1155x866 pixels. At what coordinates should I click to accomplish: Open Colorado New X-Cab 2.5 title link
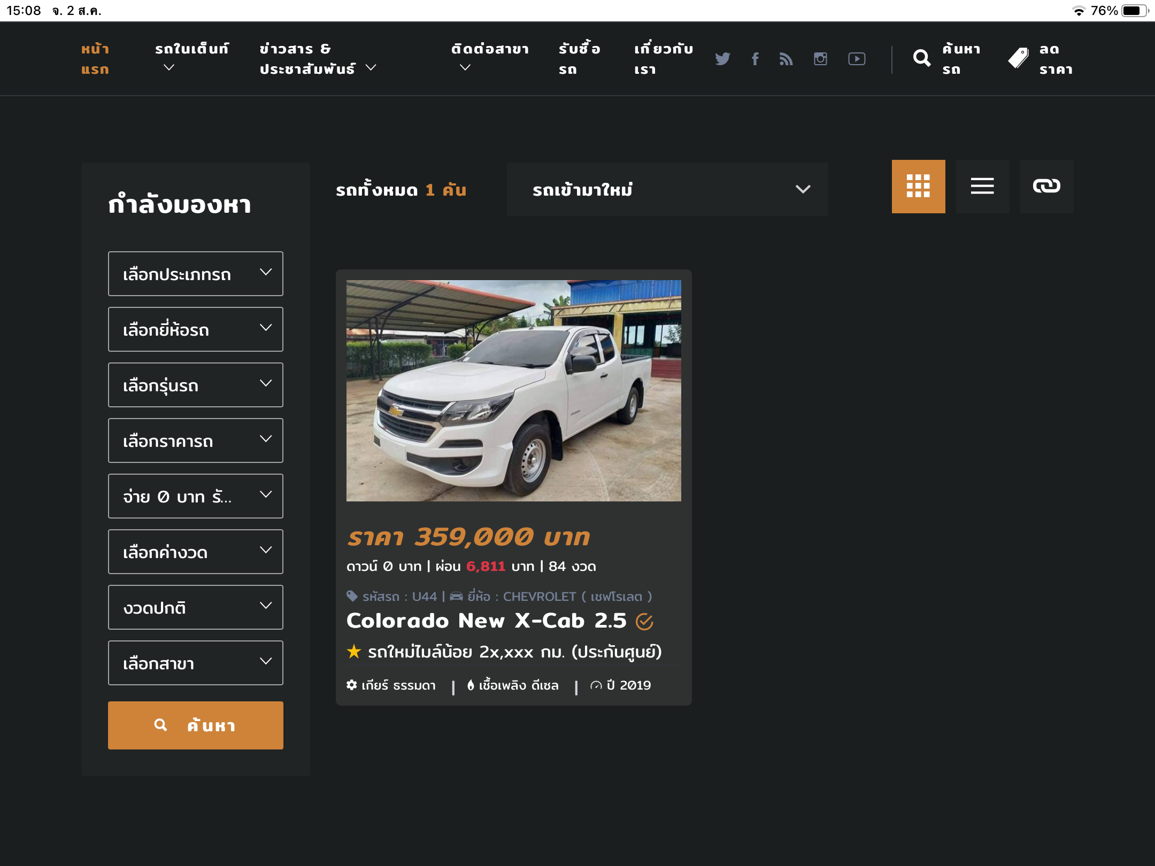(486, 621)
